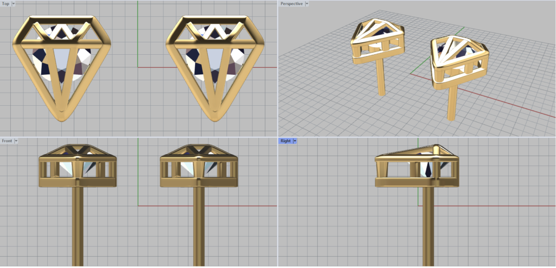Pick the earring post in Right view
This screenshot has height=268, width=556.
[x=428, y=228]
